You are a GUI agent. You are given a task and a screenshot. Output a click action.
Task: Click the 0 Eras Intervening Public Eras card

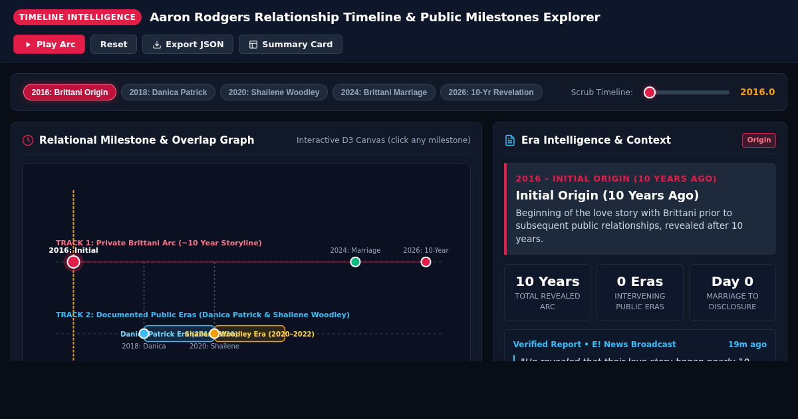pos(640,292)
